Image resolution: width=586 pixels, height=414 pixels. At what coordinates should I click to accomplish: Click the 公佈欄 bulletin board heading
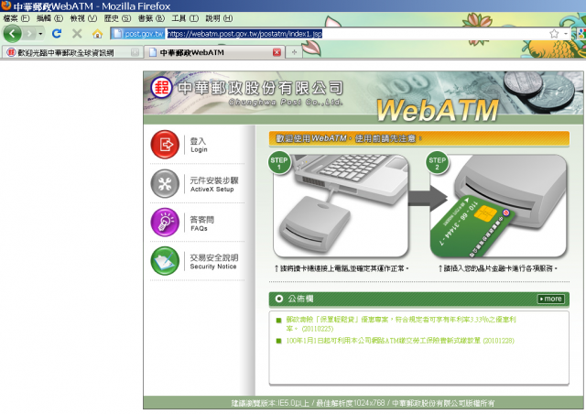click(x=300, y=299)
